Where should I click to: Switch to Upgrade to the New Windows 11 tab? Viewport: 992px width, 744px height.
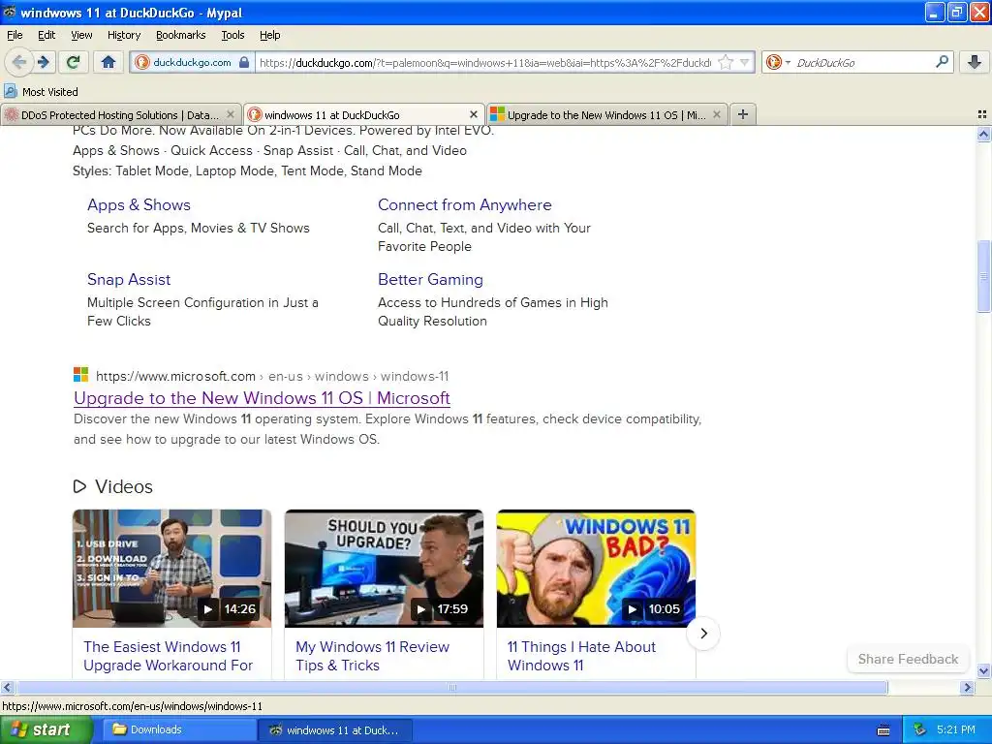coord(606,114)
